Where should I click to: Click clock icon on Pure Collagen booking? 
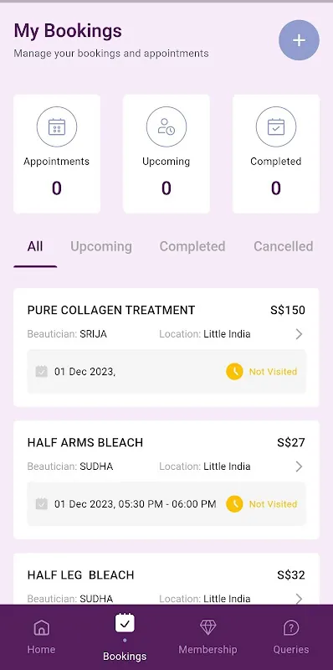coord(234,372)
